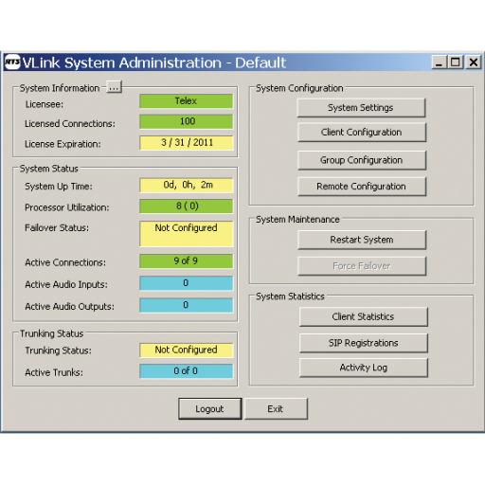Click the Force Failover button
Viewport: 485px width, 485px height.
pyautogui.click(x=362, y=266)
